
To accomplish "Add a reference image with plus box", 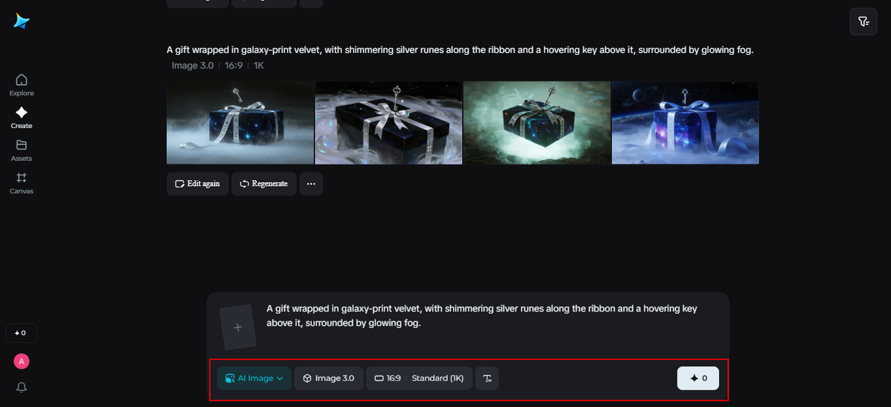I will (x=237, y=327).
